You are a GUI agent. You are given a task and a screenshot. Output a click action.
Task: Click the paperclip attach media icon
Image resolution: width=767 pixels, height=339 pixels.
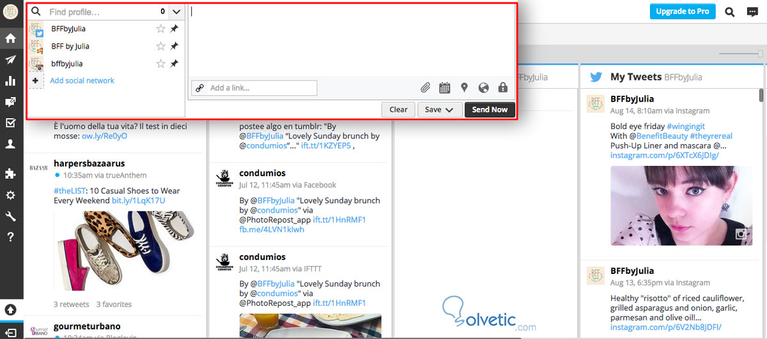[x=425, y=88]
